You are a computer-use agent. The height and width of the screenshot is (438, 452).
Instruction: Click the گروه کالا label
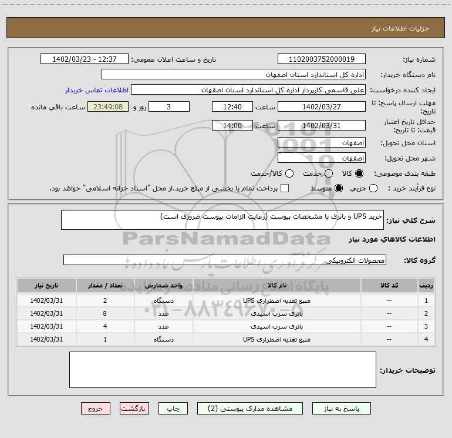pos(420,260)
